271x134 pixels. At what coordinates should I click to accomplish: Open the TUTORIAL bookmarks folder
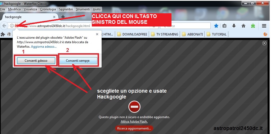[x=217, y=34]
